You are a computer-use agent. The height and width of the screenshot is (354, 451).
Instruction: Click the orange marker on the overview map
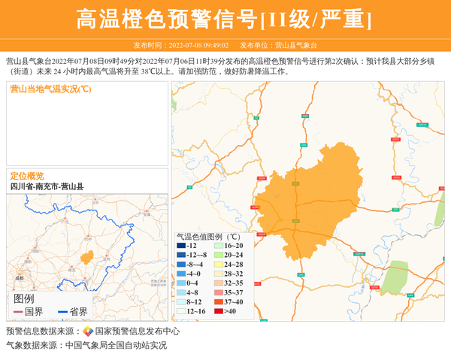click(87, 257)
